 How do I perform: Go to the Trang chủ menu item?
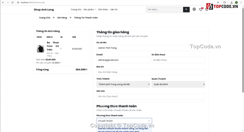76,10
